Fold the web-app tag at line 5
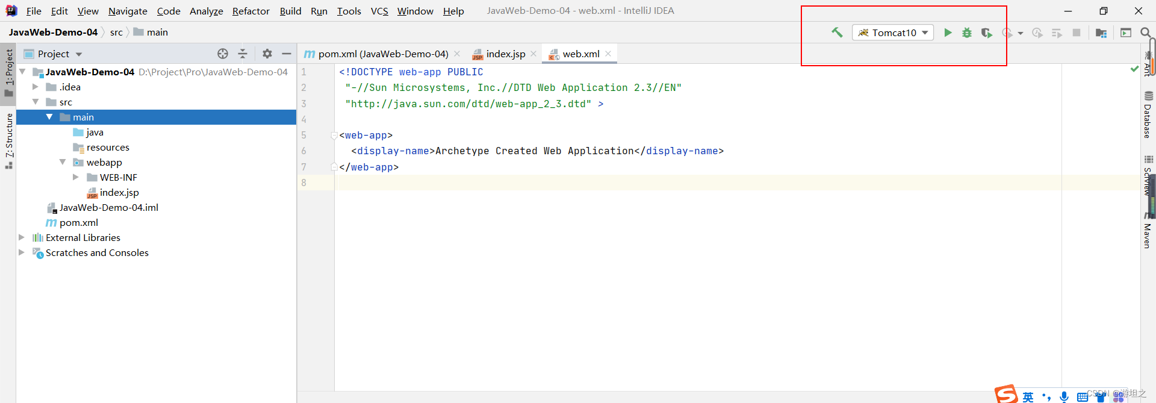This screenshot has width=1156, height=403. pyautogui.click(x=334, y=136)
